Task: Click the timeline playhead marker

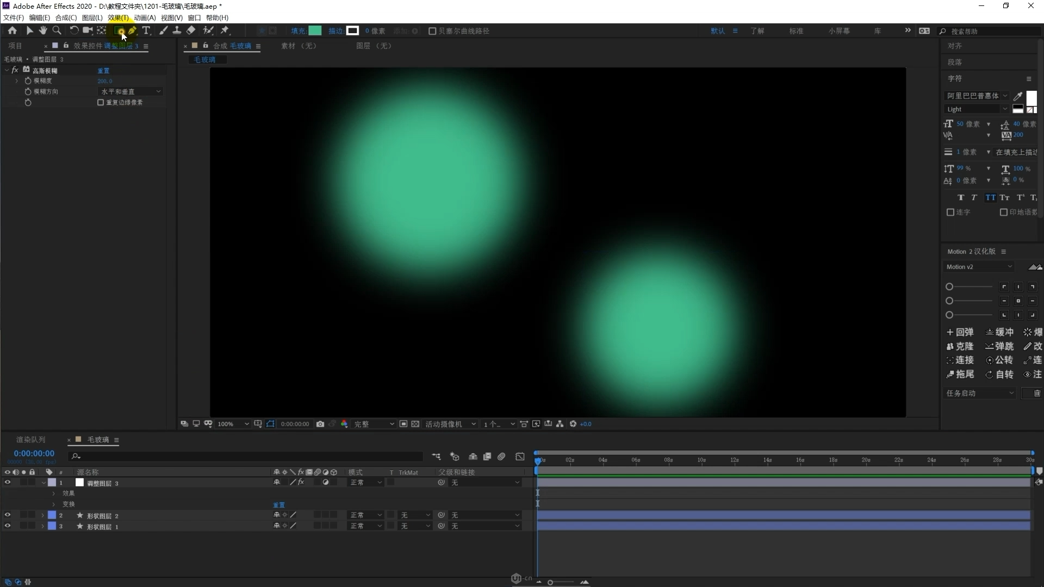Action: [x=537, y=460]
